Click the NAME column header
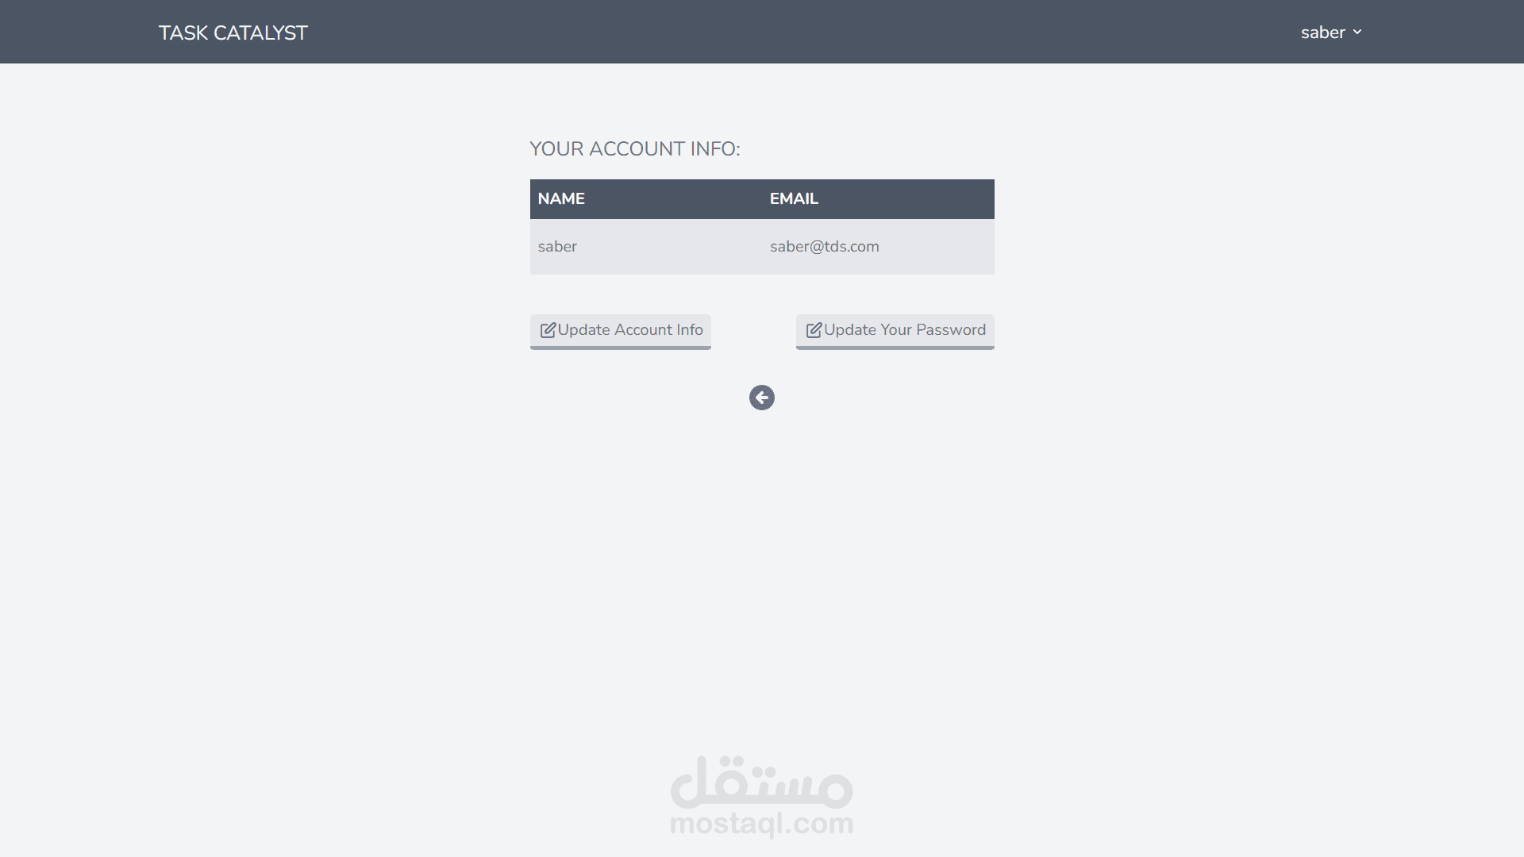The width and height of the screenshot is (1524, 857). [561, 199]
